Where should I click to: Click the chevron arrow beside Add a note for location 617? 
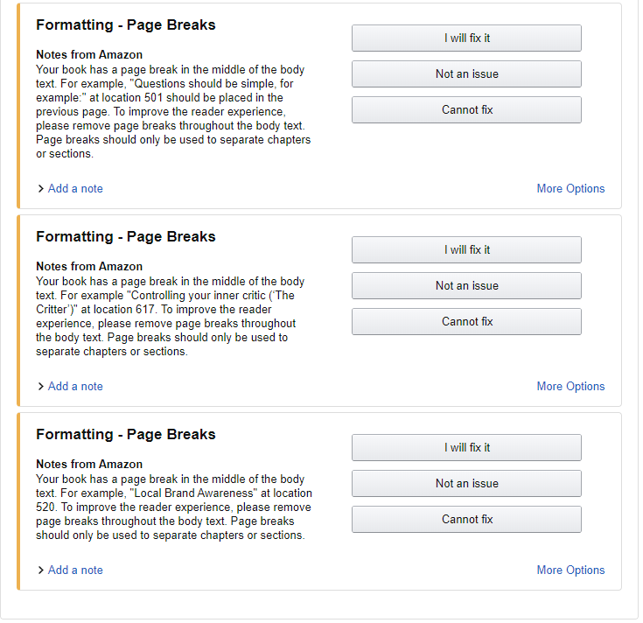coord(41,387)
